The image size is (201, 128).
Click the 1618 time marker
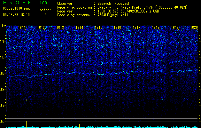(156, 28)
